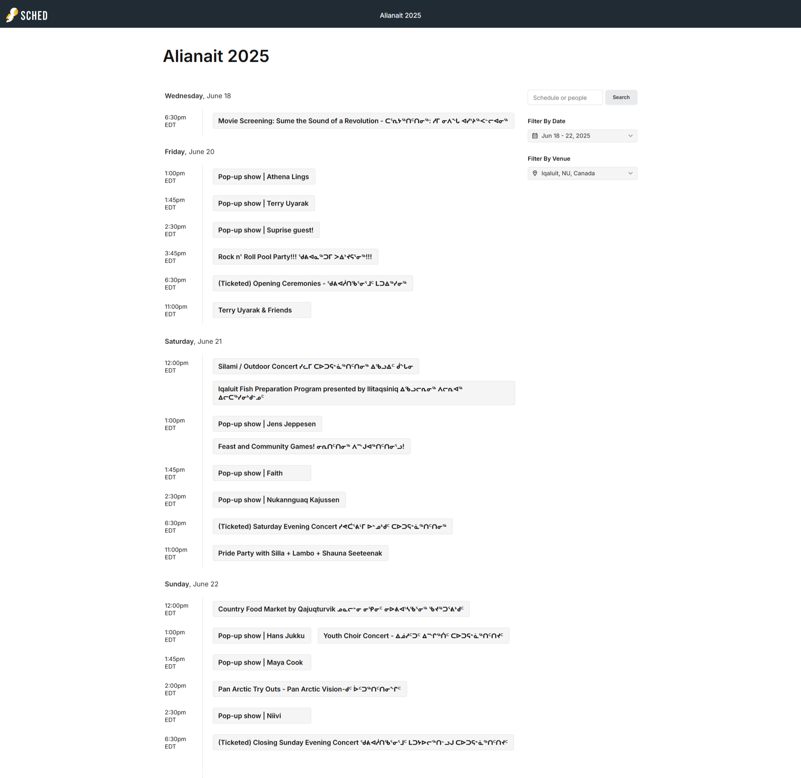Click the calendar icon in the date filter
Screen dimensions: 801x778
click(x=535, y=136)
